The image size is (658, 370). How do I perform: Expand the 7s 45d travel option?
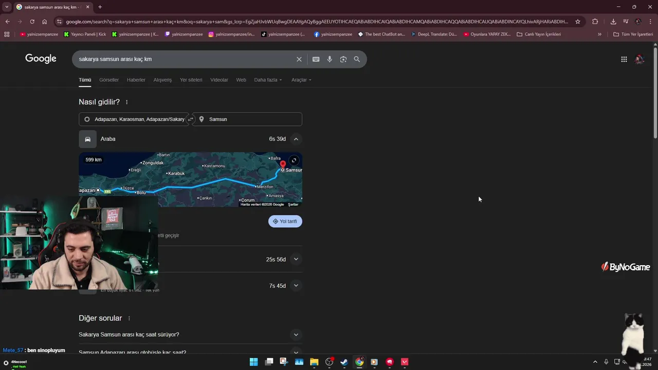tap(296, 286)
